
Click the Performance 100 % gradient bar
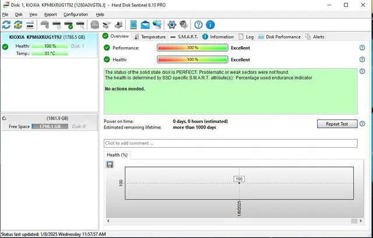coord(192,48)
